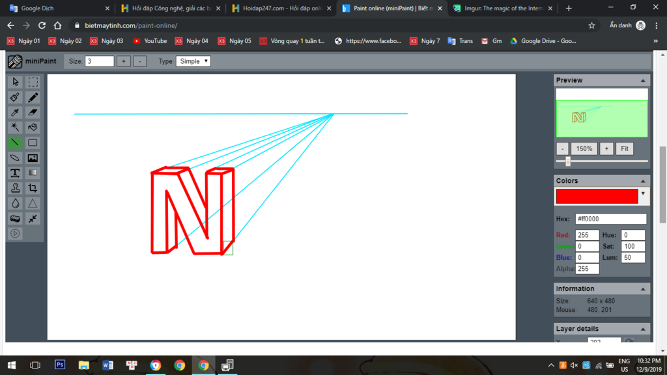This screenshot has width=667, height=375.
Task: Reload the page in the browser
Action: (42, 25)
